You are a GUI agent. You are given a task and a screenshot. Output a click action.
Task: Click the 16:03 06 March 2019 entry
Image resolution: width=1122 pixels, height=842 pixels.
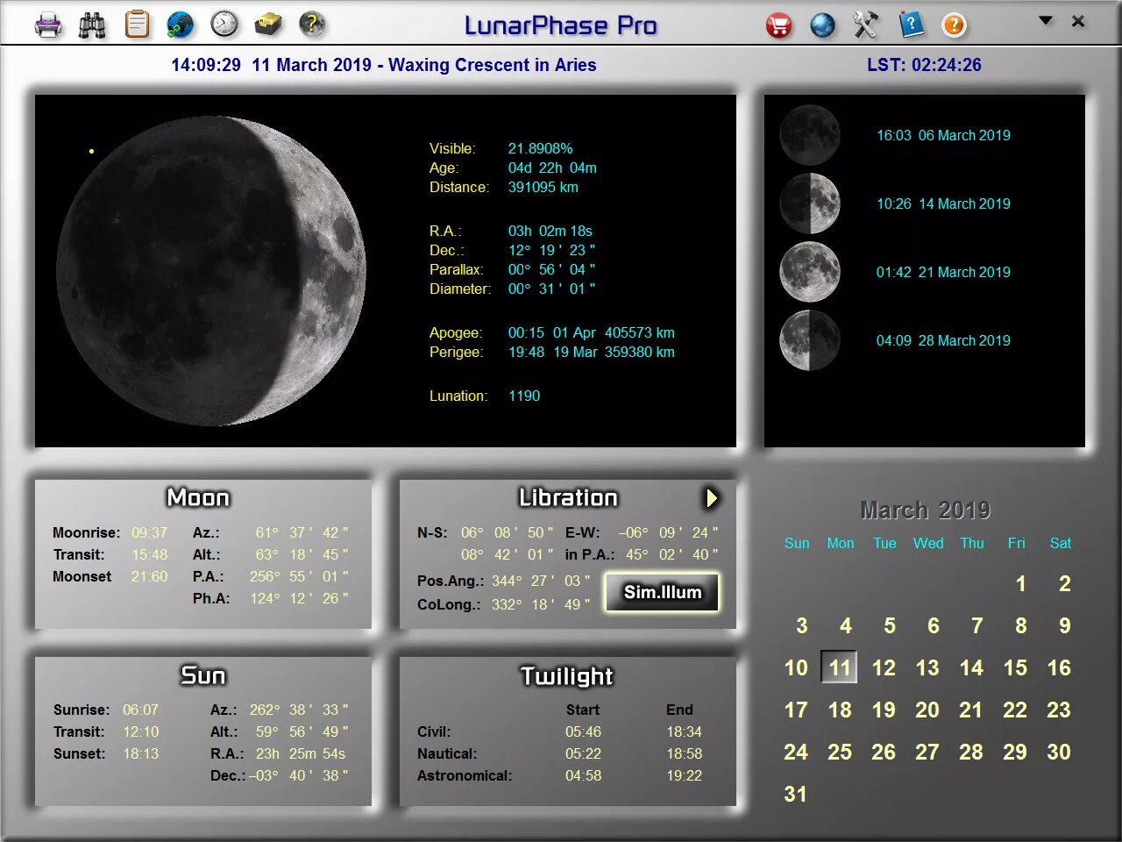943,135
